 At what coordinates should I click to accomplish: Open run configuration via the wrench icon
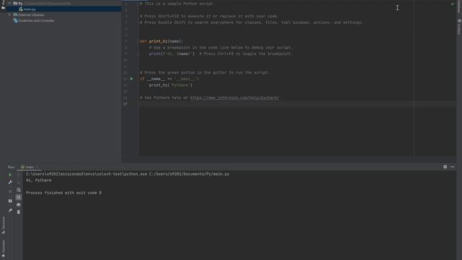point(10,182)
